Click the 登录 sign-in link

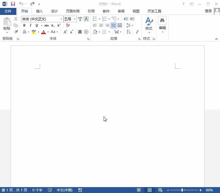208,11
